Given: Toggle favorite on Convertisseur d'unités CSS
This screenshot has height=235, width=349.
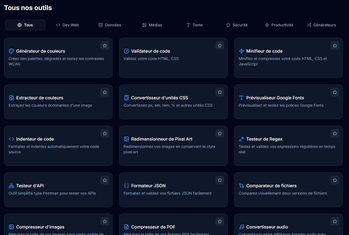Looking at the screenshot, I should tap(220, 92).
